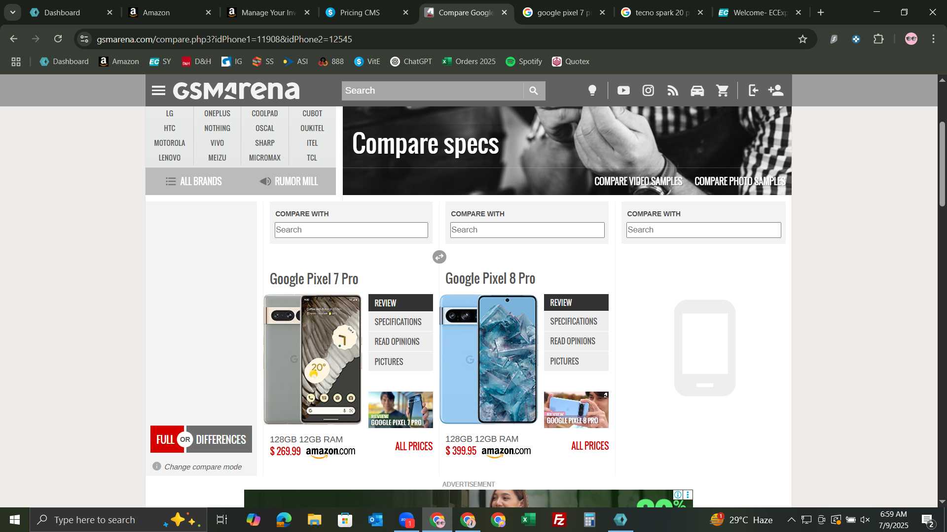This screenshot has width=947, height=532.
Task: Switch to the Pricing CMS tab
Action: point(360,12)
